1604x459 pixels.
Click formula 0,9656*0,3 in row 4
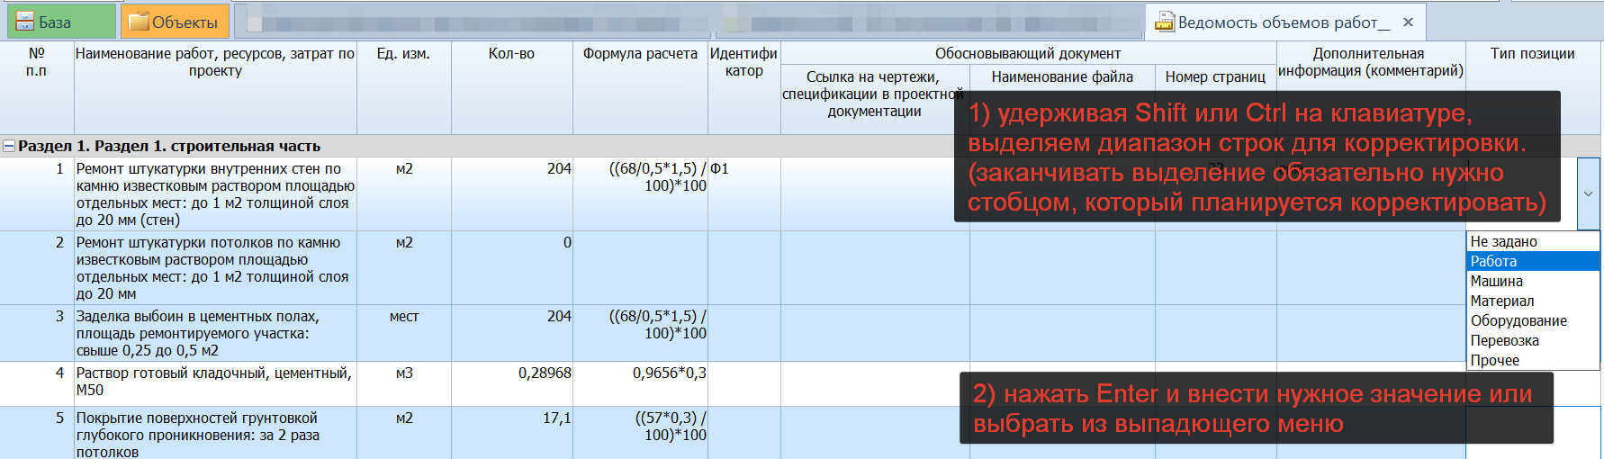(x=640, y=383)
